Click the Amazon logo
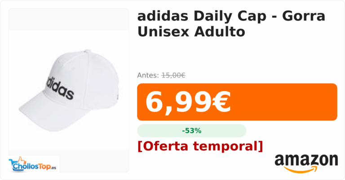Screen dimensions: 345x180 (306, 163)
